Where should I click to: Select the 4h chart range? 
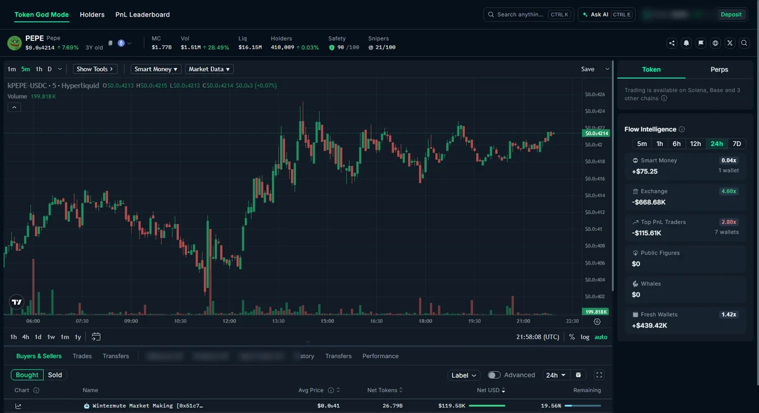(25, 337)
